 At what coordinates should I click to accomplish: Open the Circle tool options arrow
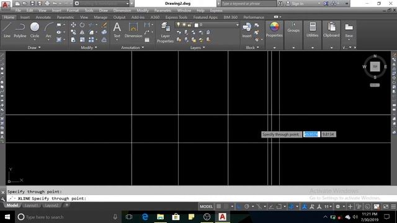35,40
